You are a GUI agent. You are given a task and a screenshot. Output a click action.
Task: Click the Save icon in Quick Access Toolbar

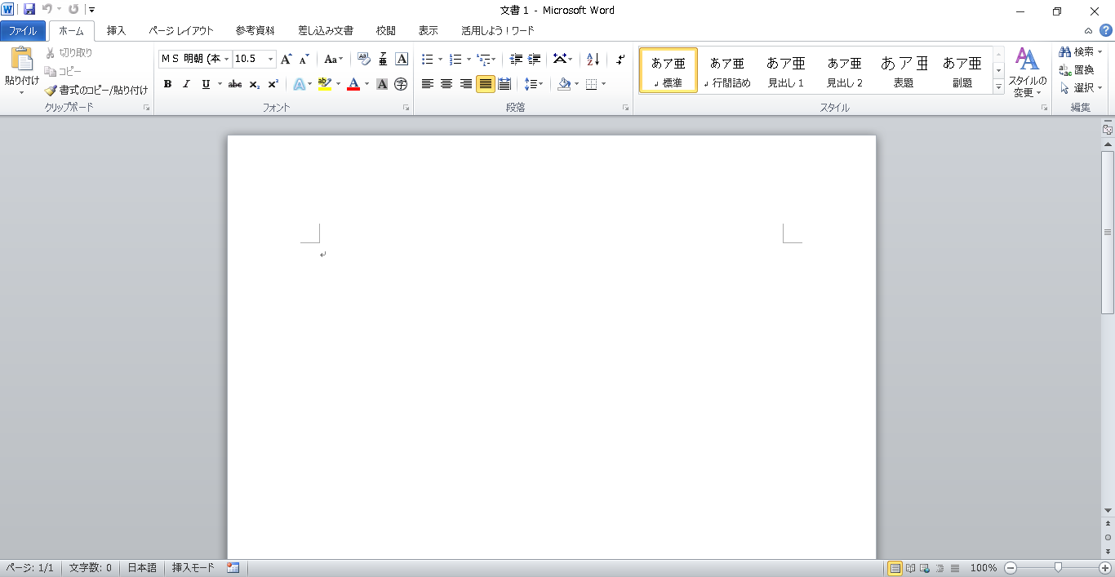29,10
